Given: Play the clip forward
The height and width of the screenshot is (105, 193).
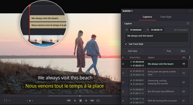Looking at the screenshot, I should [x=86, y=101].
